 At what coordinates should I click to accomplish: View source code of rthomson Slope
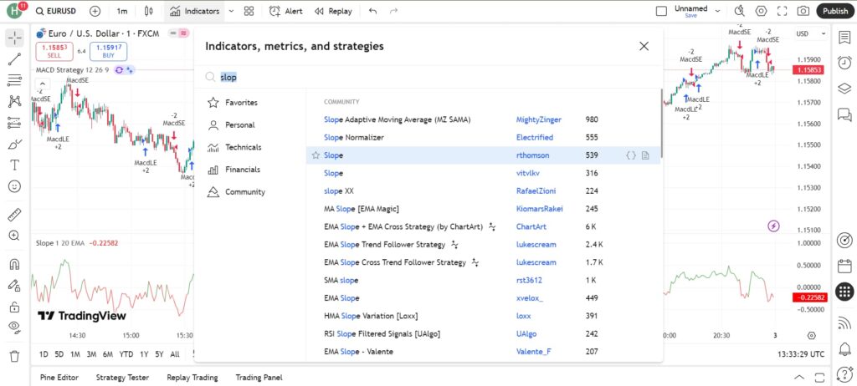(x=631, y=155)
